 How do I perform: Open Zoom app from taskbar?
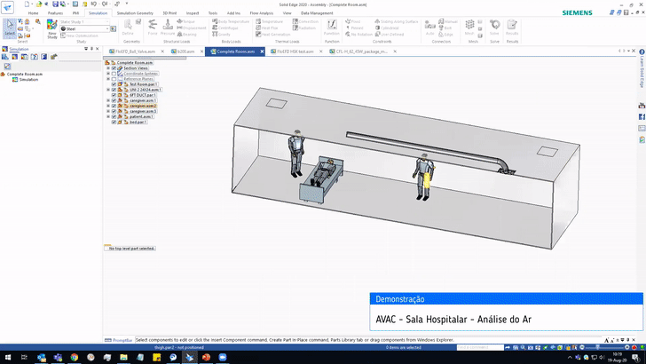(223, 358)
